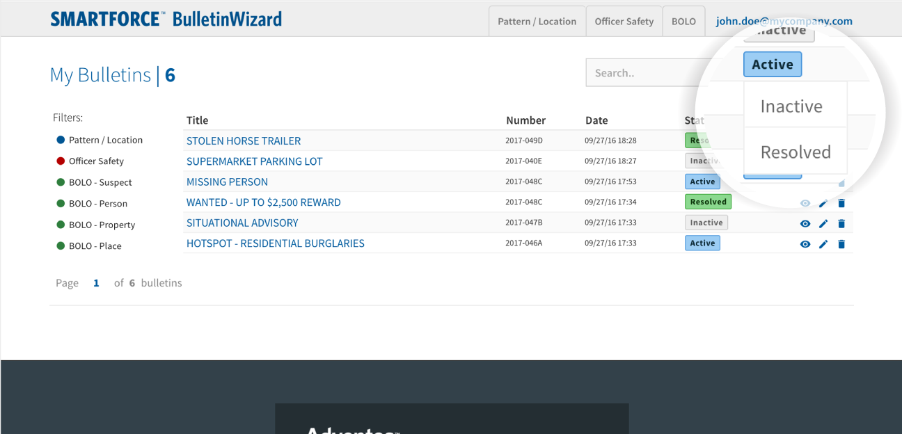Click the green BOLO - Property filter dot
The image size is (902, 434).
pyautogui.click(x=61, y=225)
